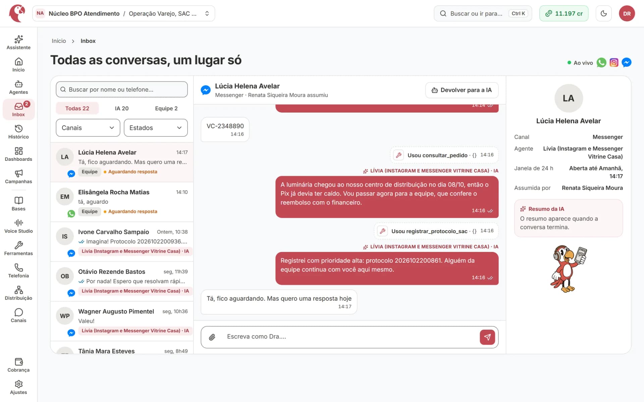This screenshot has width=644, height=402.
Task: Open Telefonia in the sidebar
Action: click(18, 271)
